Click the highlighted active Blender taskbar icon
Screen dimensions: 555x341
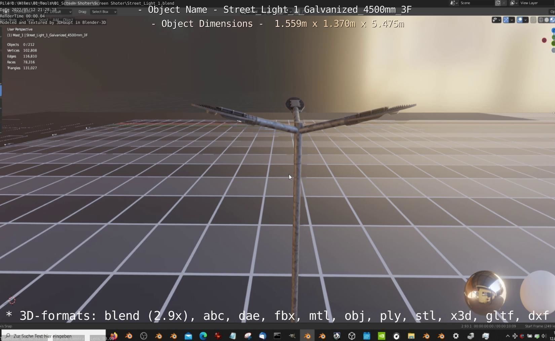coord(307,336)
